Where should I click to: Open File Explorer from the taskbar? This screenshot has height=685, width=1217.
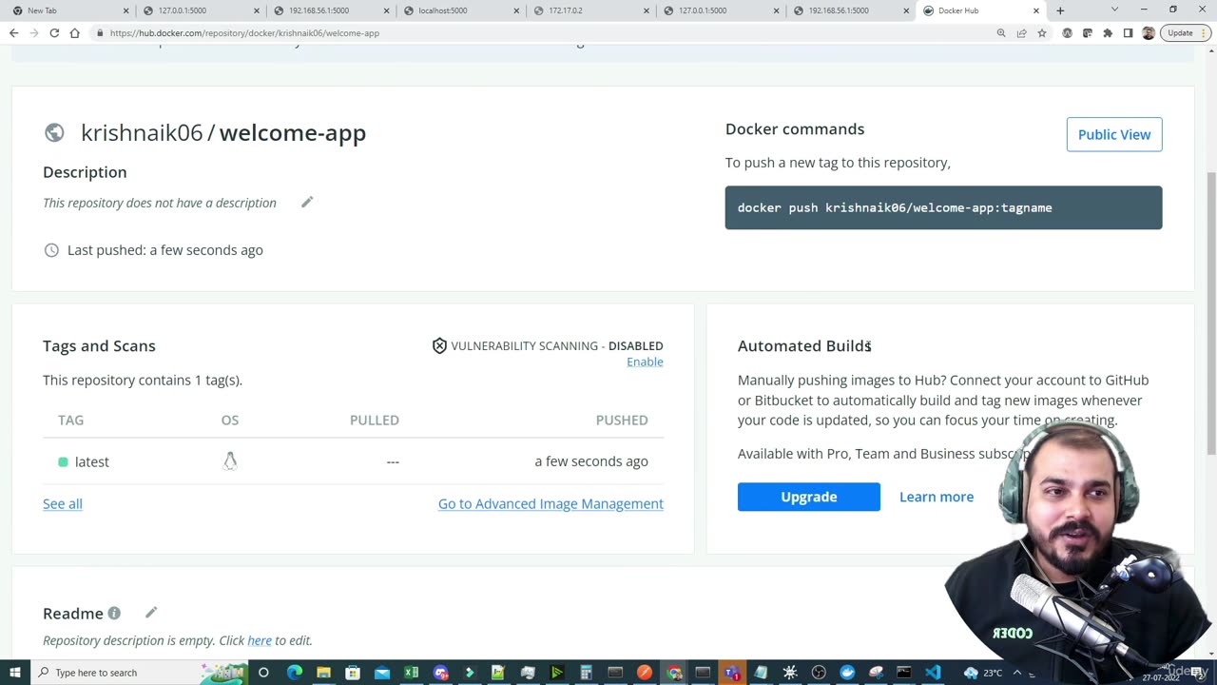(x=323, y=673)
